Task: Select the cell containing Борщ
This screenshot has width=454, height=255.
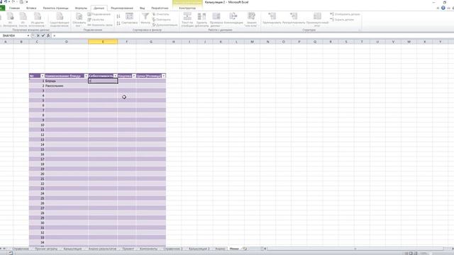Action: (66, 81)
